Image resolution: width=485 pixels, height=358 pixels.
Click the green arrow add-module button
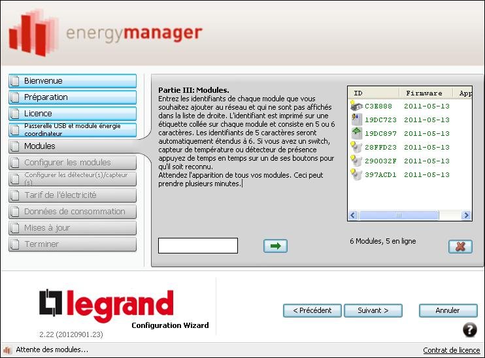click(x=275, y=246)
